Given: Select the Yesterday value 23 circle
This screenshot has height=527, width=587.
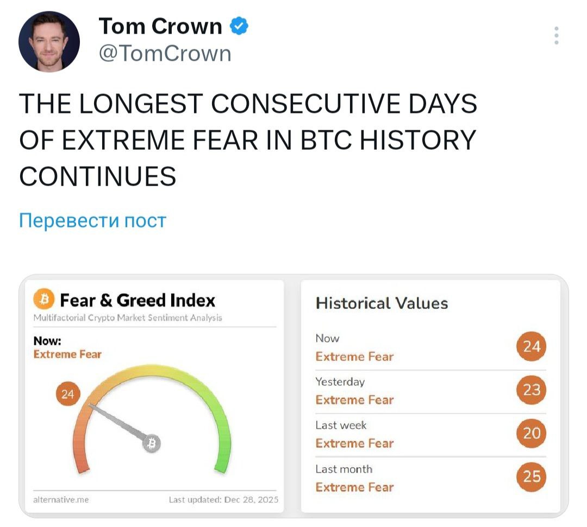Looking at the screenshot, I should point(531,390).
